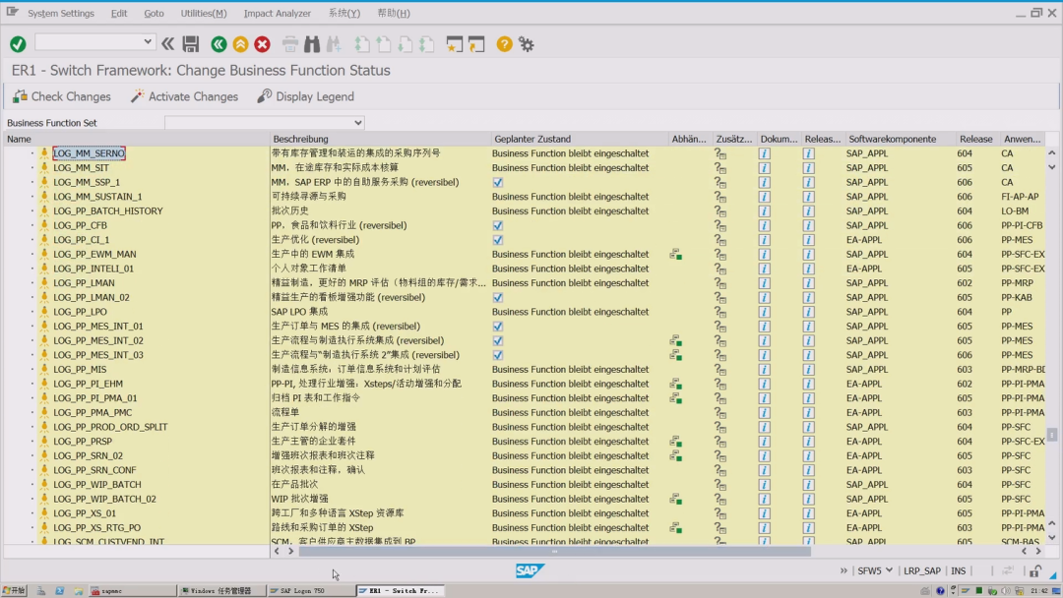This screenshot has width=1063, height=598.
Task: Toggle checkbox for LOG_PP_MES_INT_02
Action: (498, 340)
